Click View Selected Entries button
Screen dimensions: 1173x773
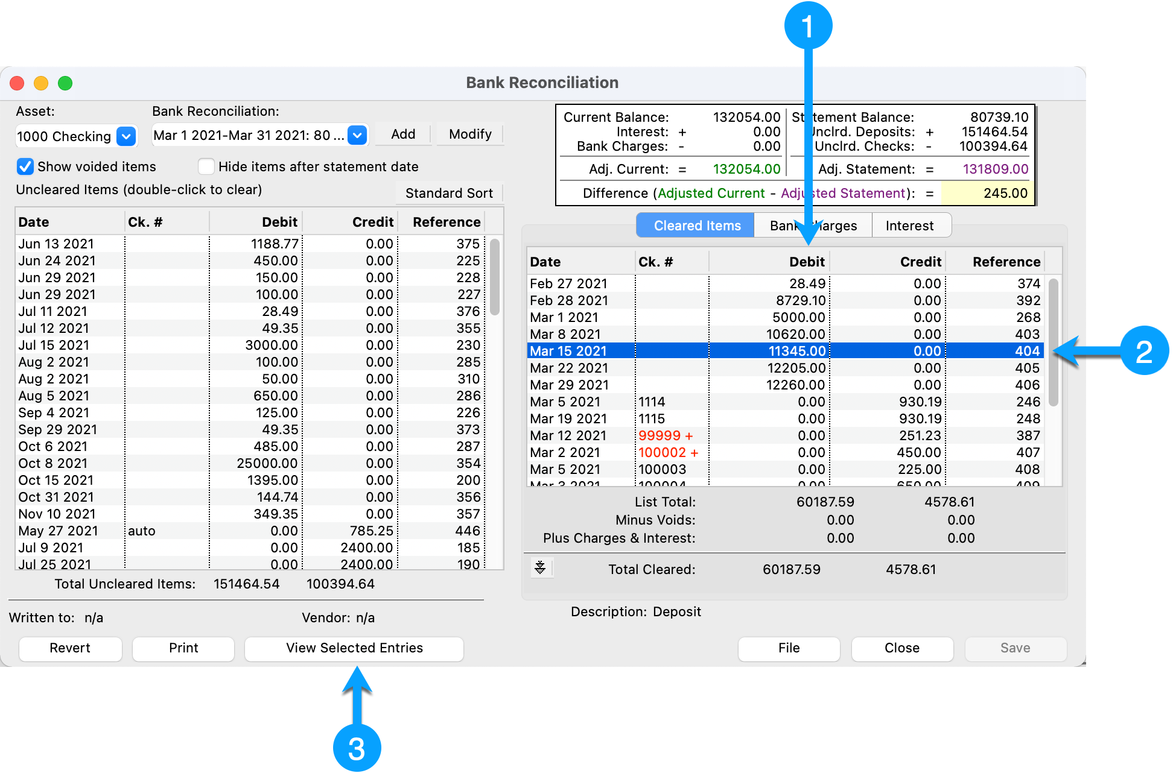coord(354,648)
